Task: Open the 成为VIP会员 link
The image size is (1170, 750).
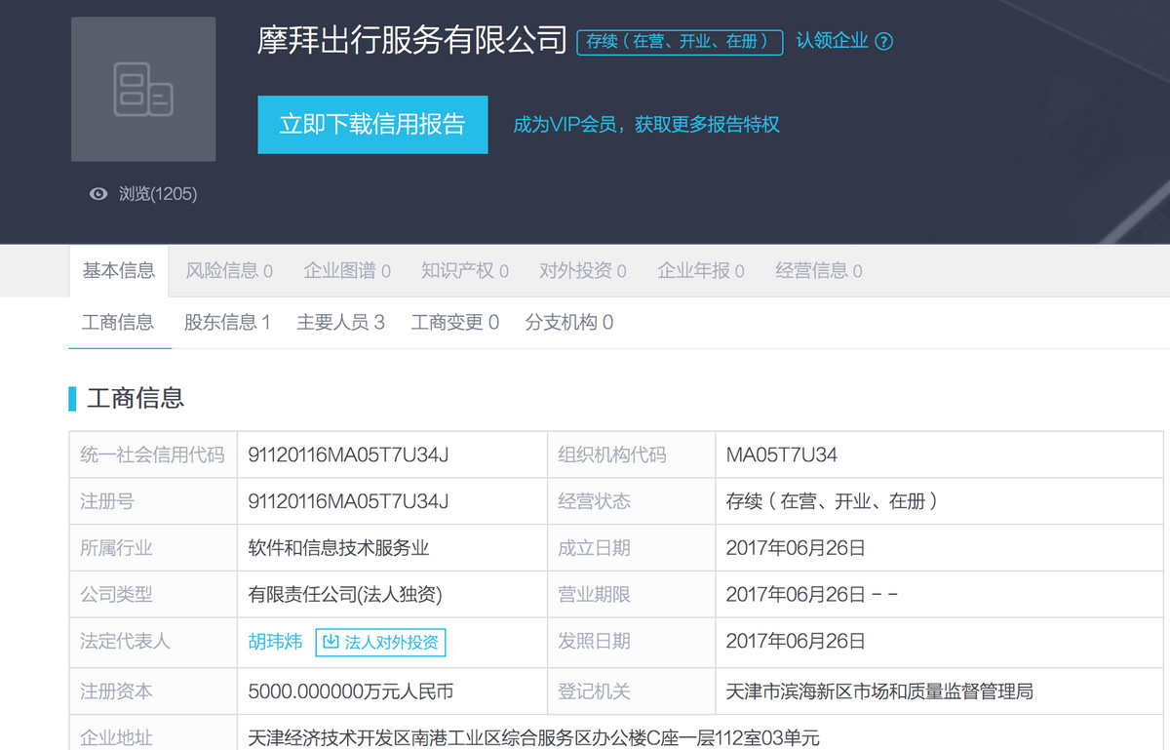Action: coord(646,125)
